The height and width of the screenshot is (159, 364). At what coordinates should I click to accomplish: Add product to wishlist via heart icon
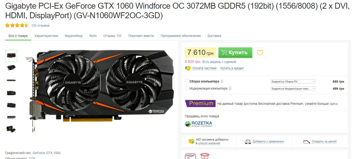[x=260, y=52]
